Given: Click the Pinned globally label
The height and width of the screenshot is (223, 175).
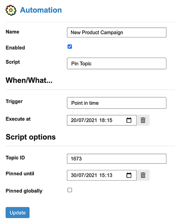Looking at the screenshot, I should pos(24,191).
